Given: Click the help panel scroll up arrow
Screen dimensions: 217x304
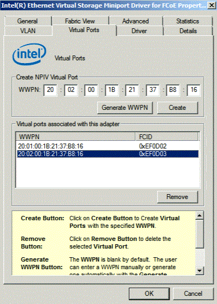Looking at the screenshot, I should click(200, 215).
